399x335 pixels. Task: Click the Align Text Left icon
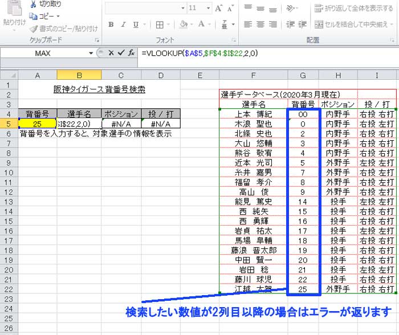(248, 24)
